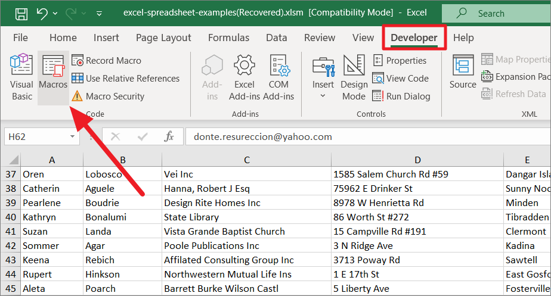Image resolution: width=551 pixels, height=296 pixels.
Task: Open the XML Source pane
Action: click(x=463, y=72)
